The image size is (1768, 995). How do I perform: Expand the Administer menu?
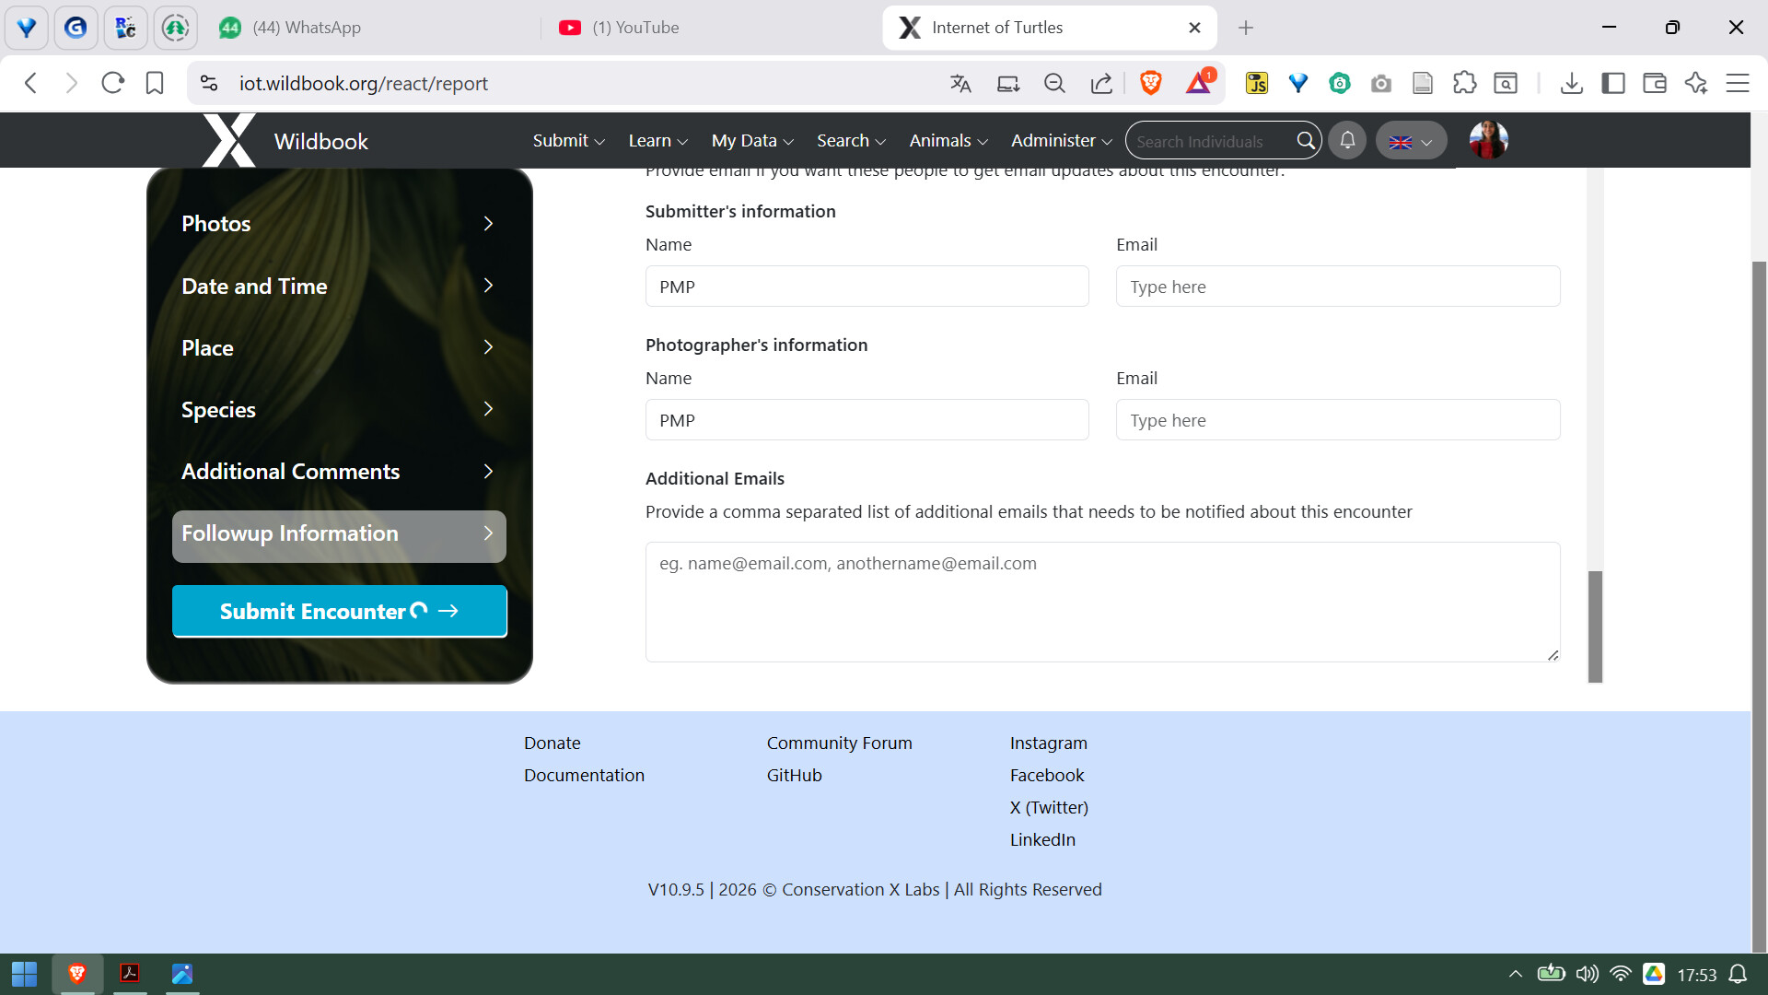click(x=1061, y=141)
